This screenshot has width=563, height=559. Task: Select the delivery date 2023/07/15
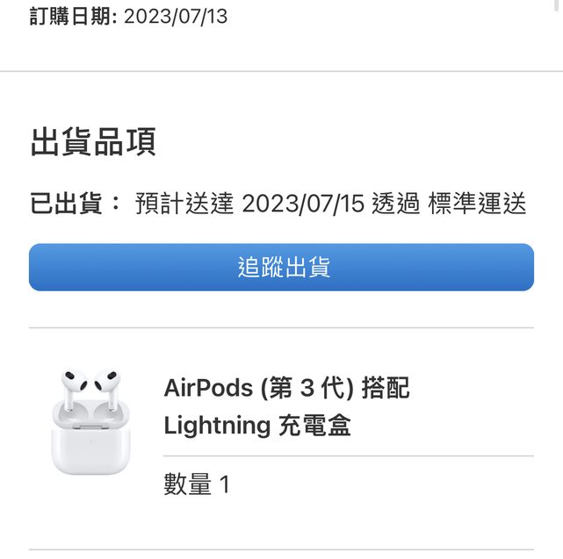[x=302, y=204]
